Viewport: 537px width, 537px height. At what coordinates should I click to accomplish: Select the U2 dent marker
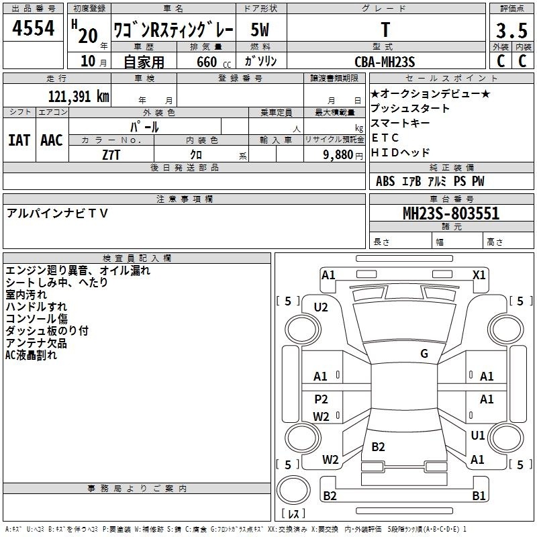(321, 307)
